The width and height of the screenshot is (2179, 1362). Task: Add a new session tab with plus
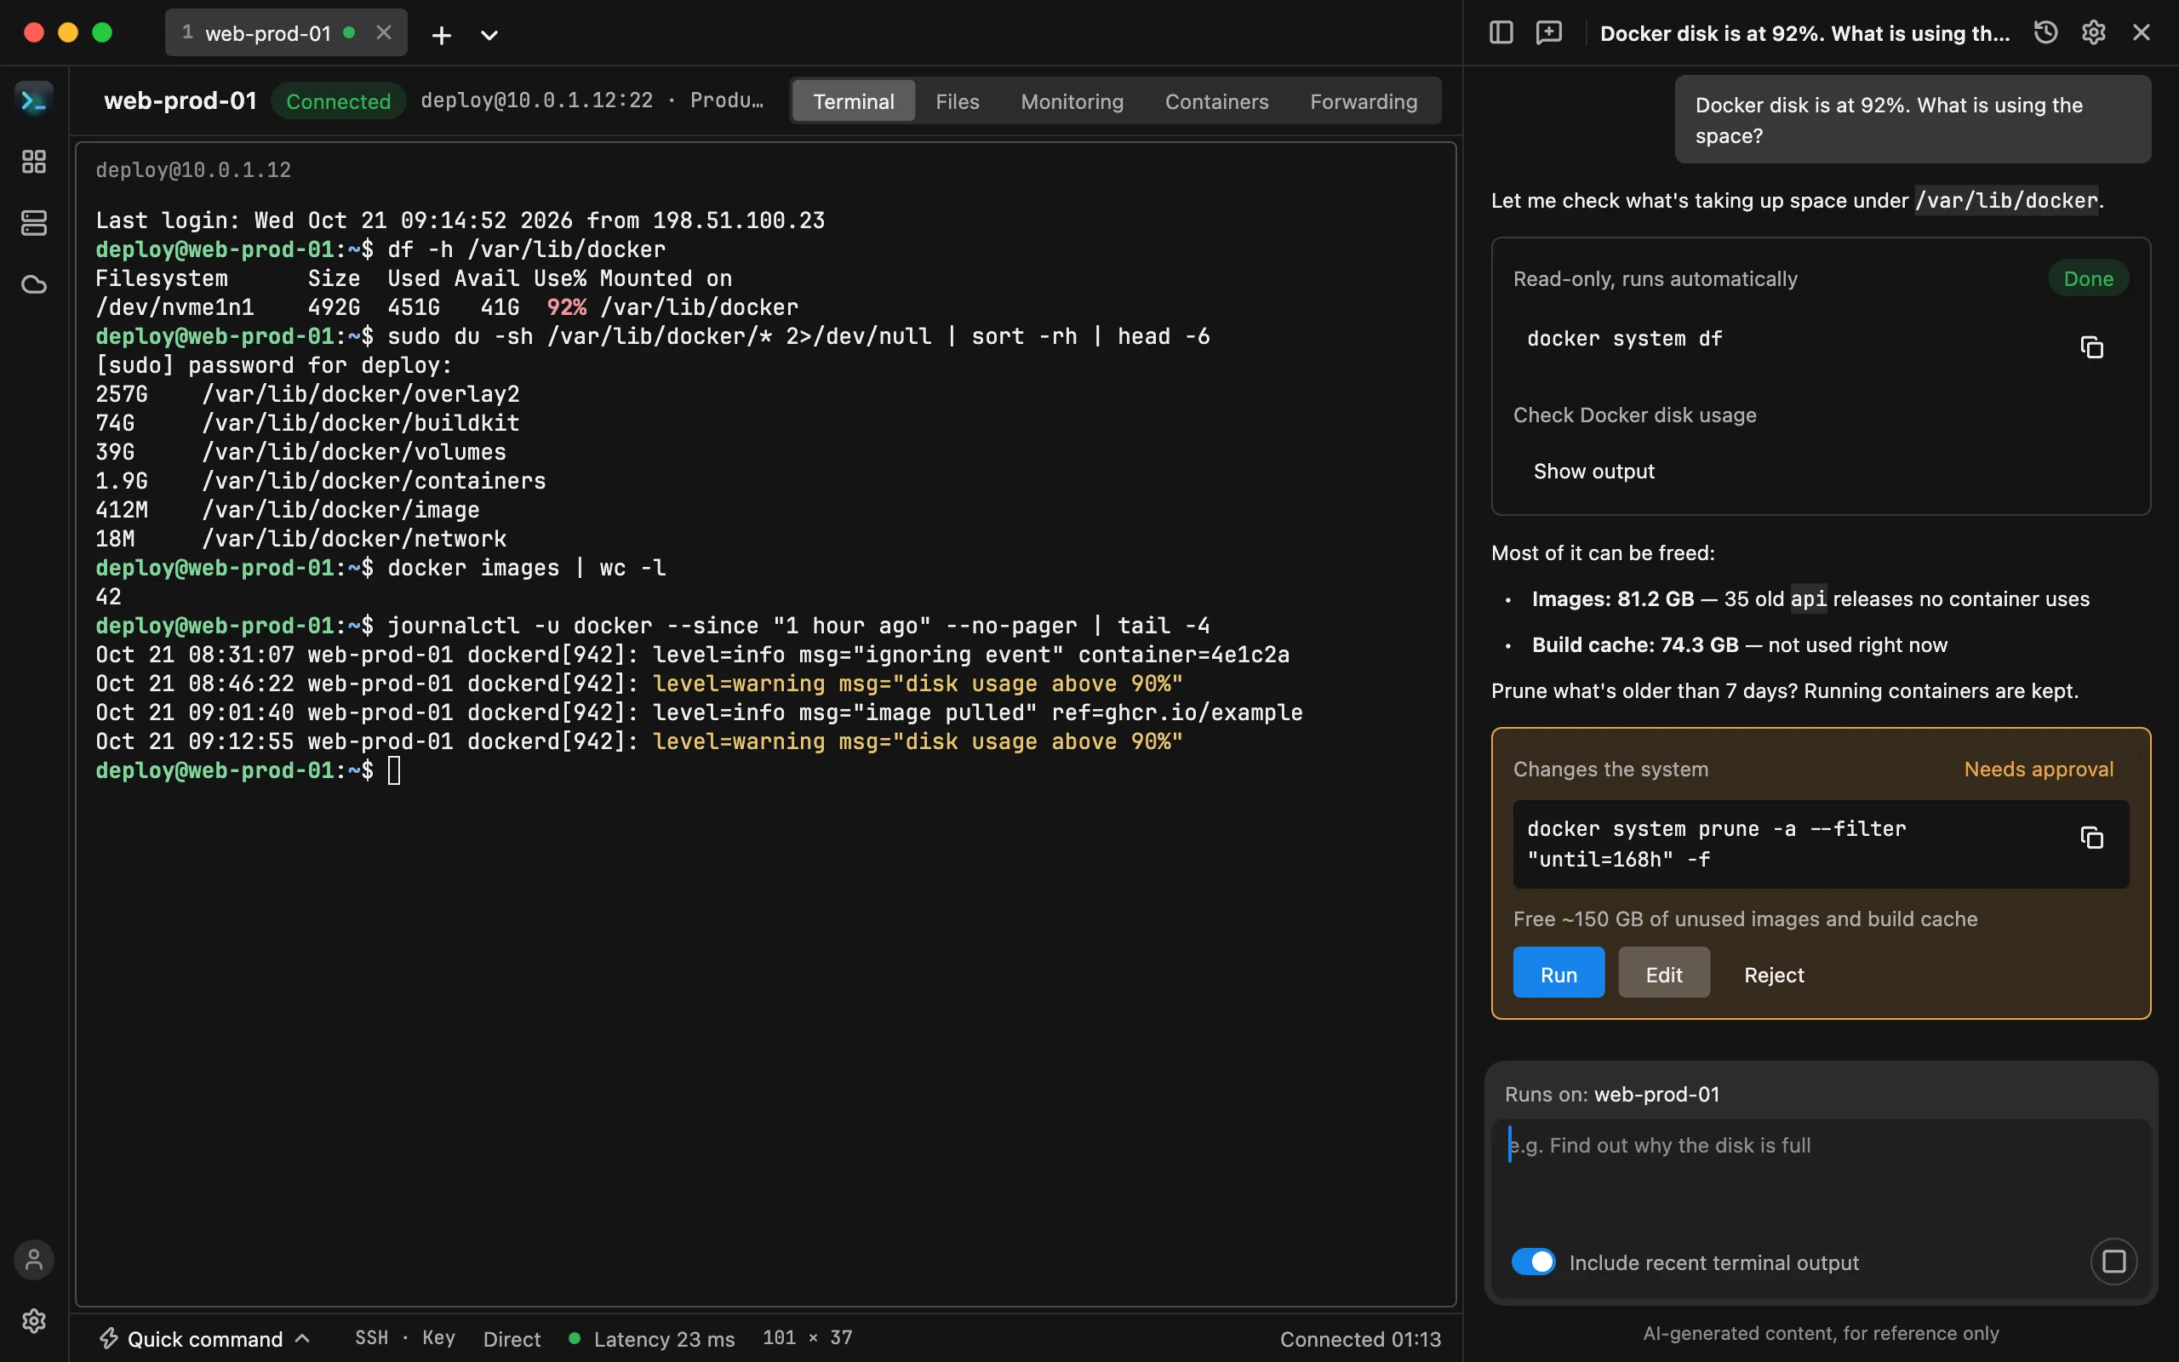(441, 35)
